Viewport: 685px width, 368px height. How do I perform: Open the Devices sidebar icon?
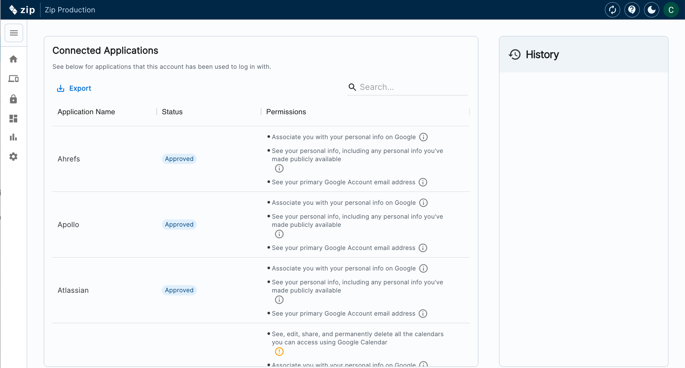point(13,79)
